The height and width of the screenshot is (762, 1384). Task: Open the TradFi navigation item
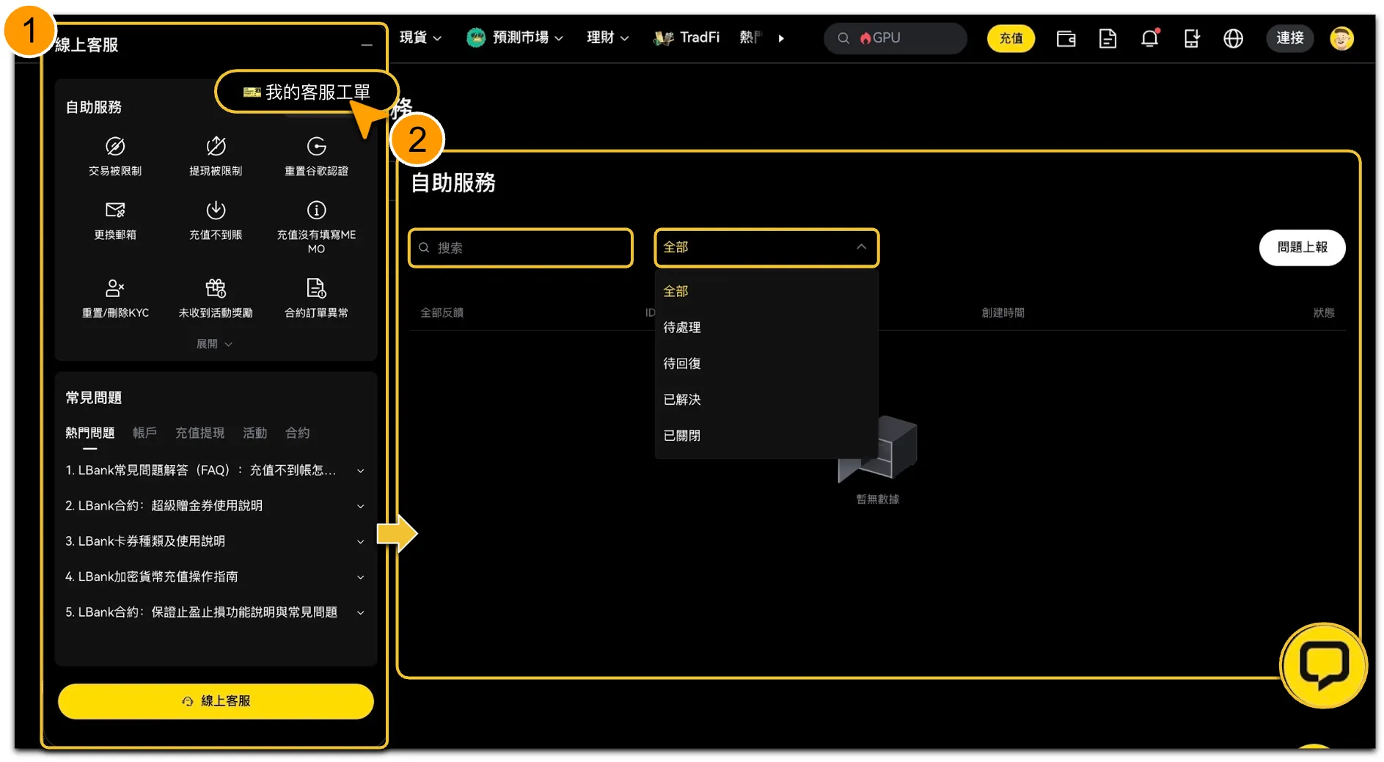tap(686, 37)
